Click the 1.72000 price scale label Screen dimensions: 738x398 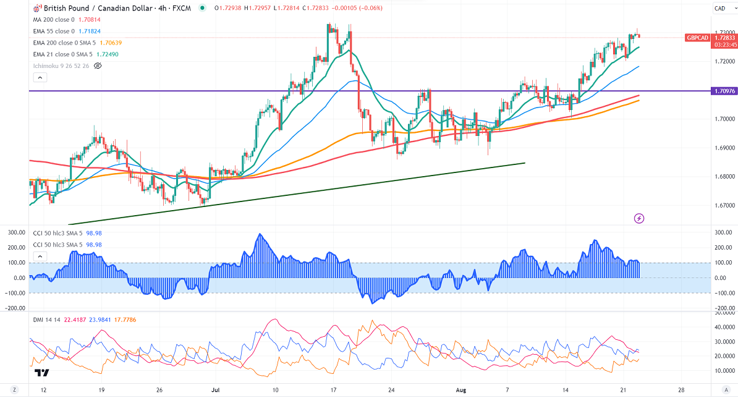tap(724, 62)
